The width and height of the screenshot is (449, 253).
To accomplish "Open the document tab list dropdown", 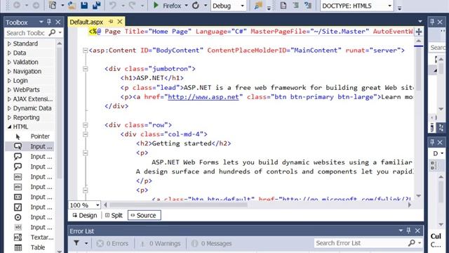I will [x=420, y=22].
